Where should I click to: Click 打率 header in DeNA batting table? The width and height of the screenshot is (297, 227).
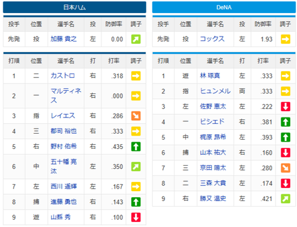pos(263,61)
